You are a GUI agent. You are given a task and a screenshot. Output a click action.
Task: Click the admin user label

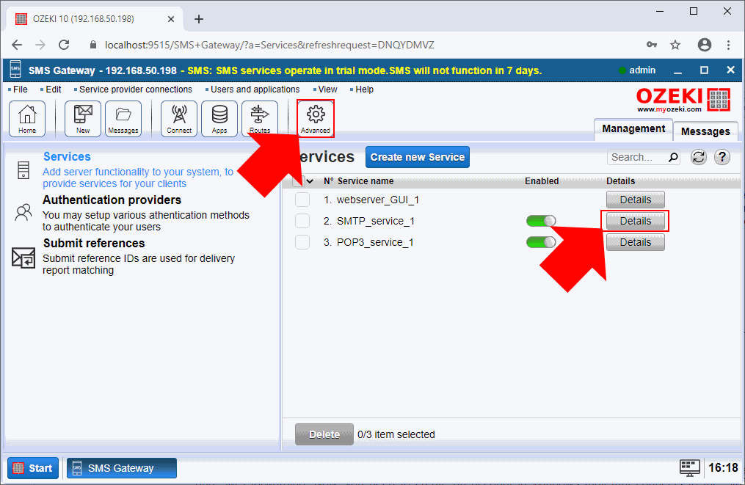pyautogui.click(x=642, y=70)
